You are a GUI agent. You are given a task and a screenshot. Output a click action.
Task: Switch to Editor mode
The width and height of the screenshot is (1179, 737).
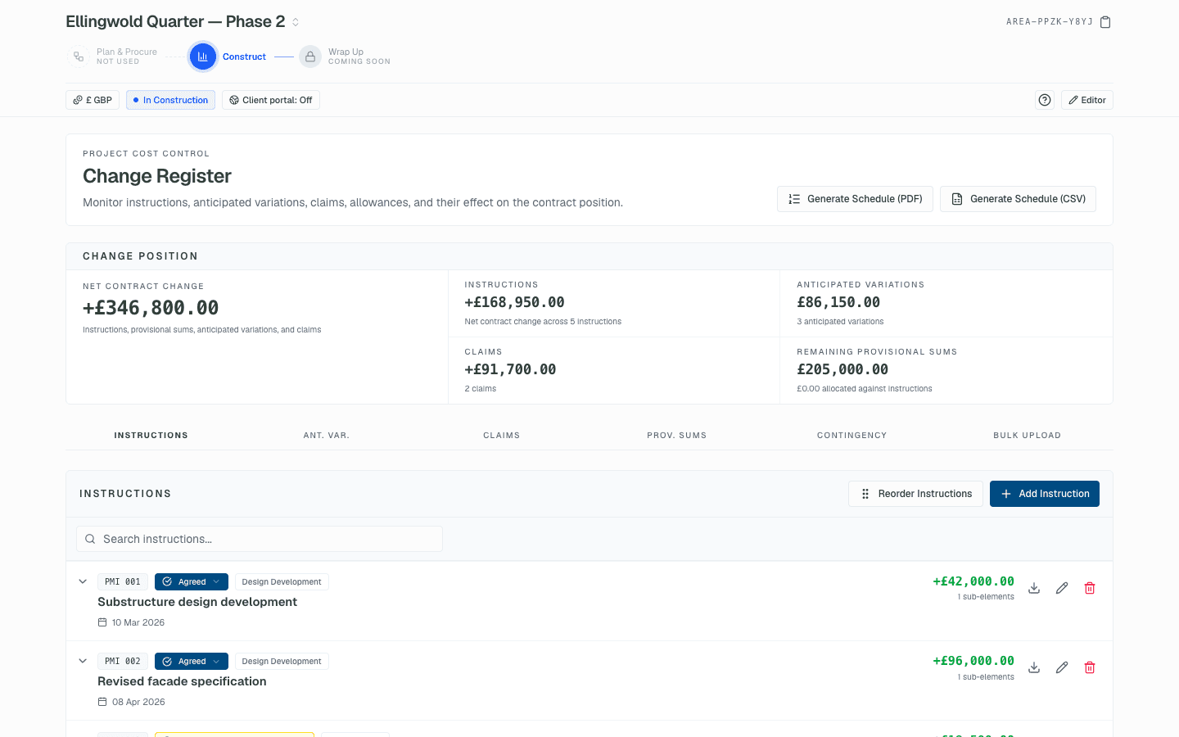pos(1087,100)
